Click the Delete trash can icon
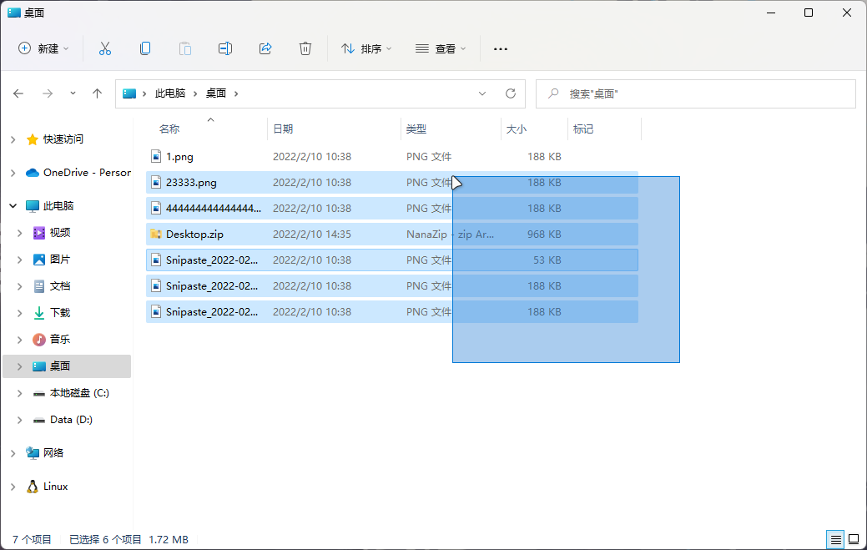 pyautogui.click(x=305, y=48)
